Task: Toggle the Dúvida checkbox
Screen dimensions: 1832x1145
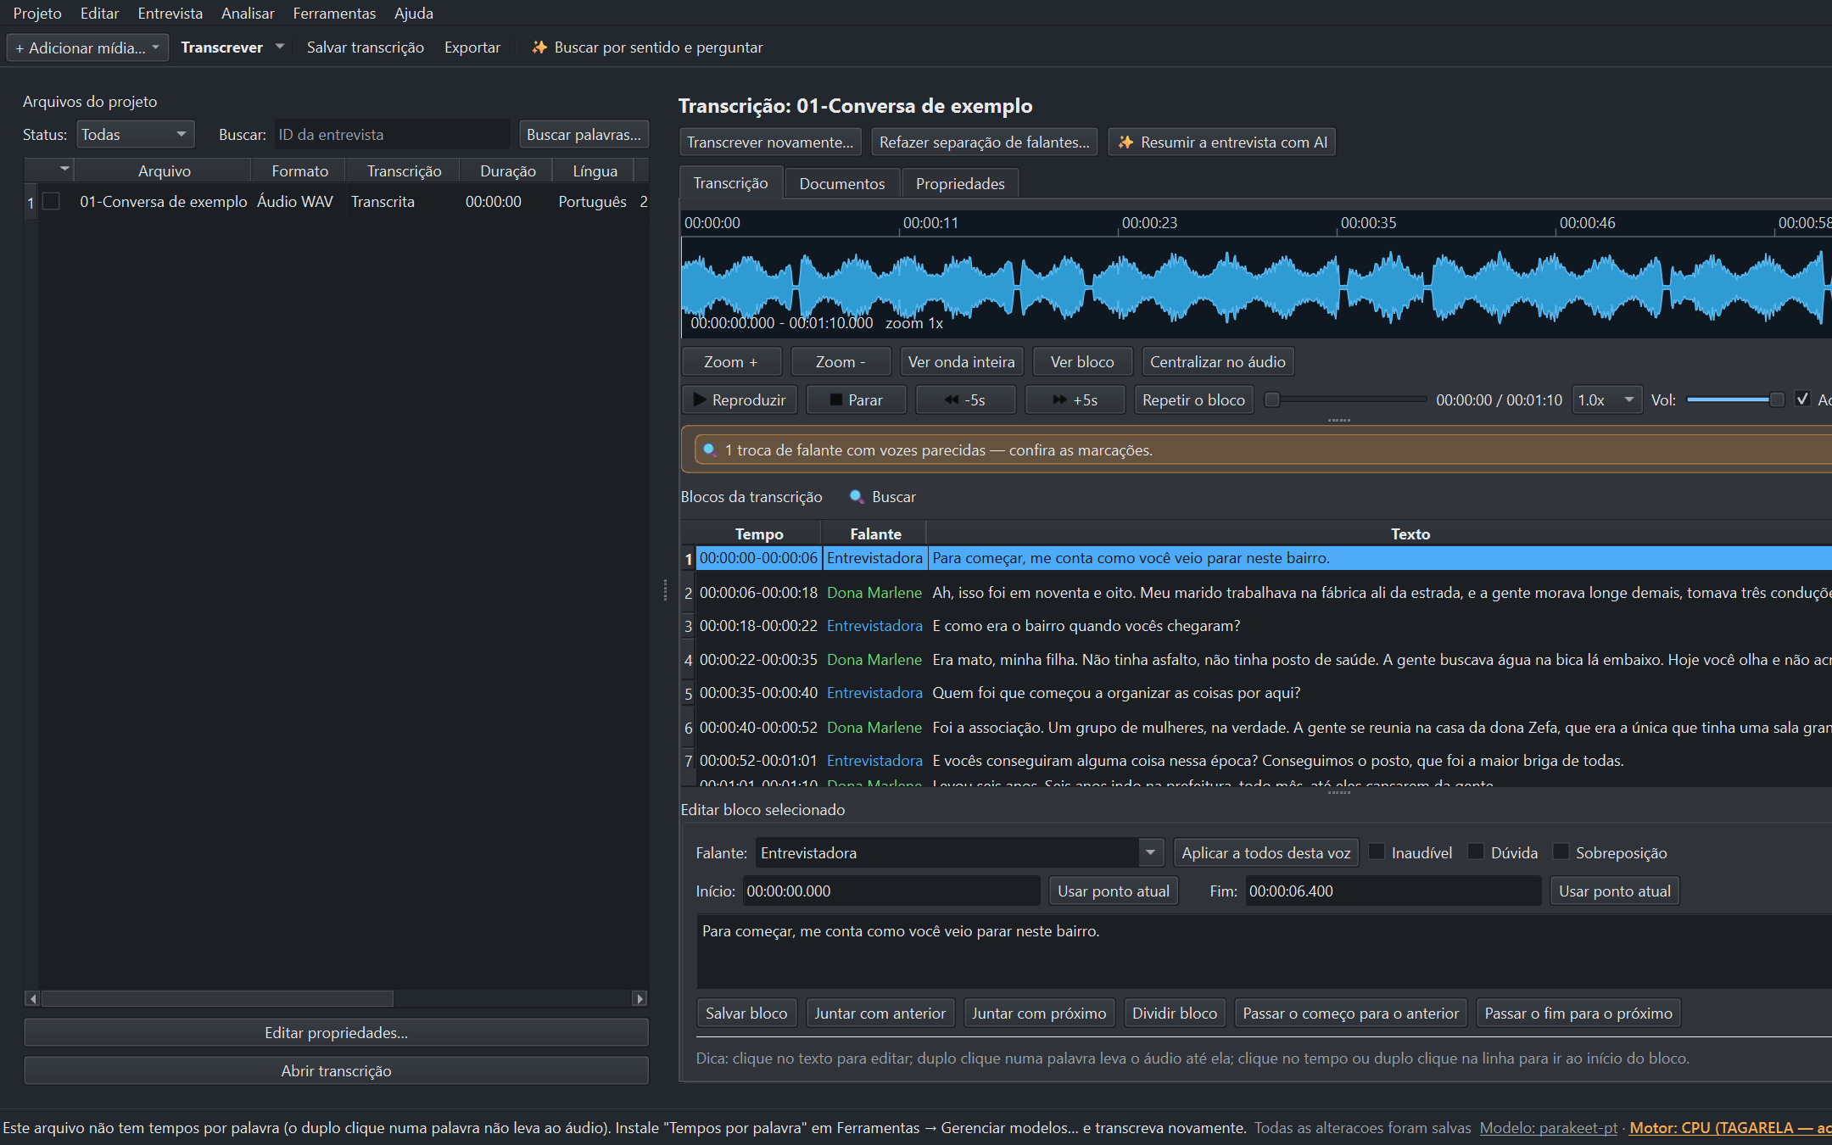Action: pos(1477,852)
